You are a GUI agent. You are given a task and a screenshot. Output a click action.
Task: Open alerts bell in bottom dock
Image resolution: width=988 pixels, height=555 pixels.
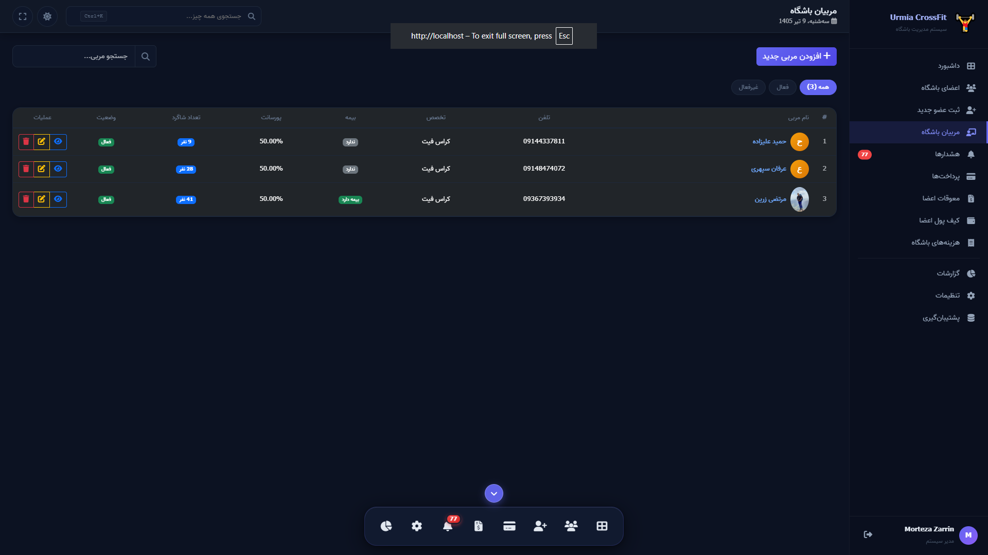pos(448,526)
